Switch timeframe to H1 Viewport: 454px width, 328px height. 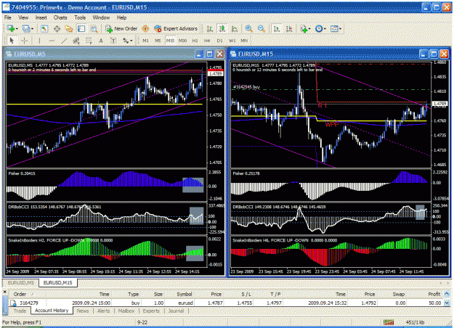click(x=195, y=41)
